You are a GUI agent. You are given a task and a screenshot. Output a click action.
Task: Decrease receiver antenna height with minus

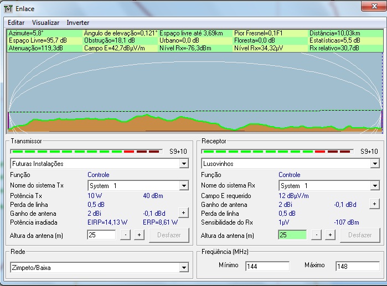point(317,235)
